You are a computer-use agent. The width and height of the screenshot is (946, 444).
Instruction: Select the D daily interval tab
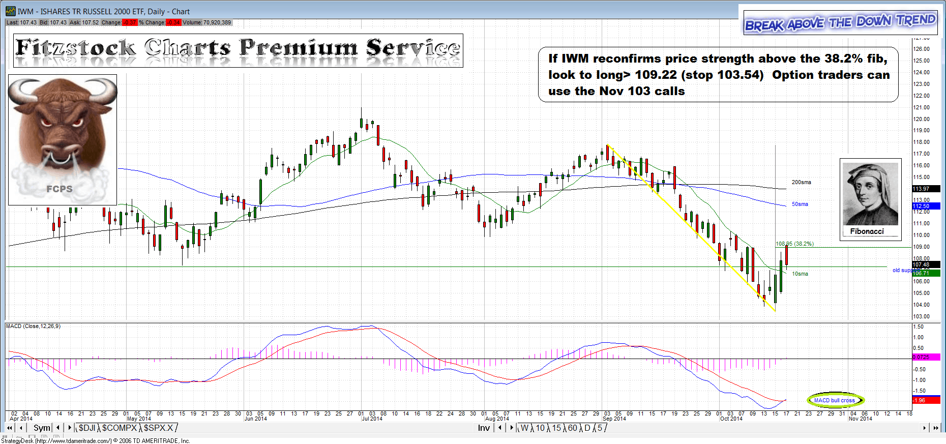coord(587,428)
